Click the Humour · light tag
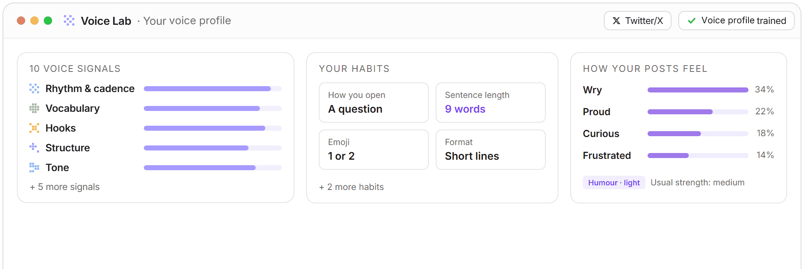 pos(614,182)
